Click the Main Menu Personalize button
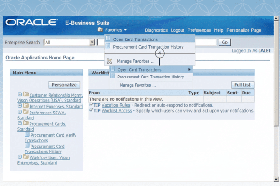Screen dimensions: 280x186 [64, 85]
